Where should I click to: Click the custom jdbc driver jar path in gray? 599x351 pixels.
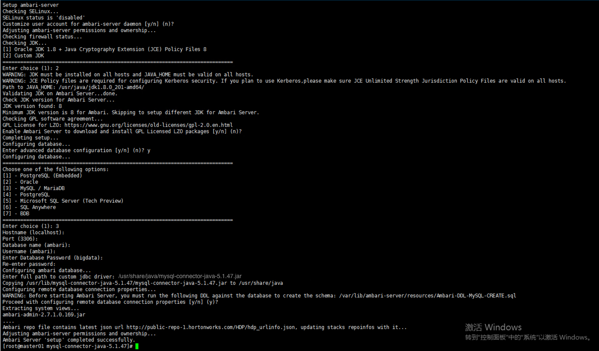point(180,276)
